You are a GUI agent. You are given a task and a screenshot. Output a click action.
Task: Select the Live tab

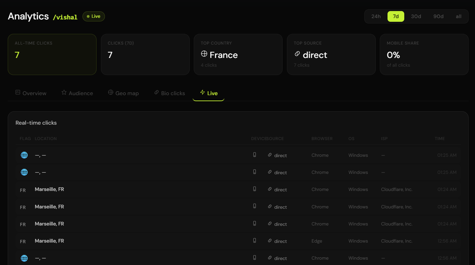[x=209, y=93]
